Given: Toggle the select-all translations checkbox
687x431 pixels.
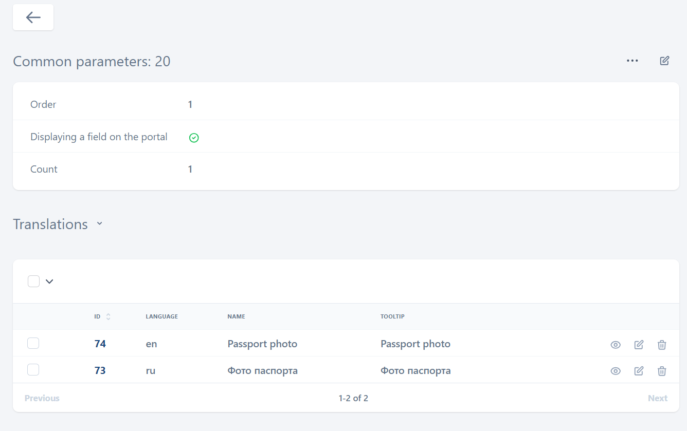Looking at the screenshot, I should pos(34,281).
